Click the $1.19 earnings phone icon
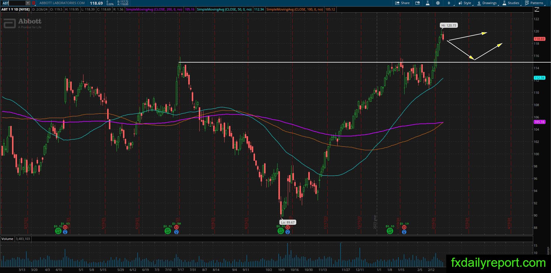551x273 pixels. coord(404,227)
